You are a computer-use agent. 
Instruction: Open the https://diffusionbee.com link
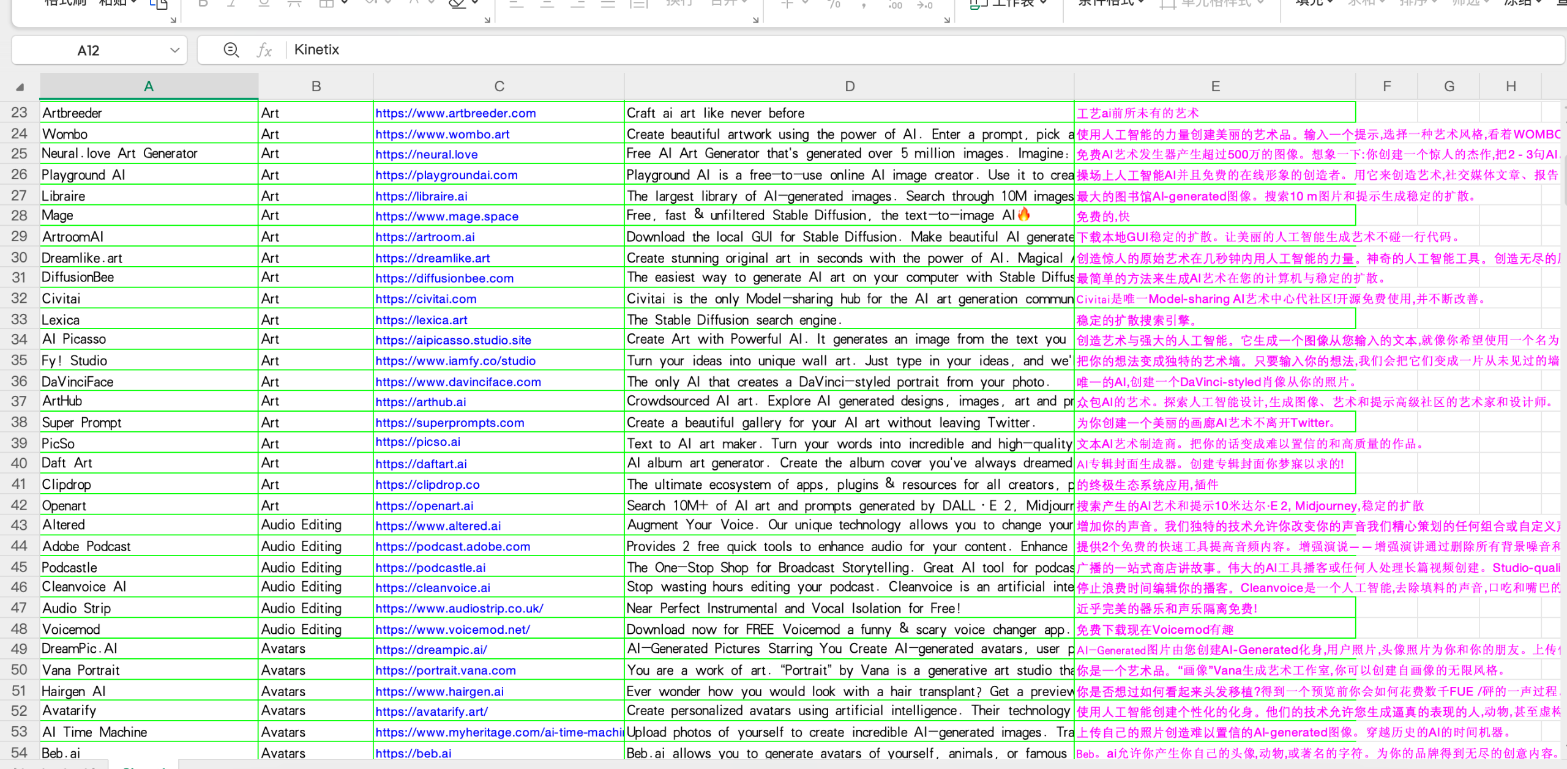[444, 278]
